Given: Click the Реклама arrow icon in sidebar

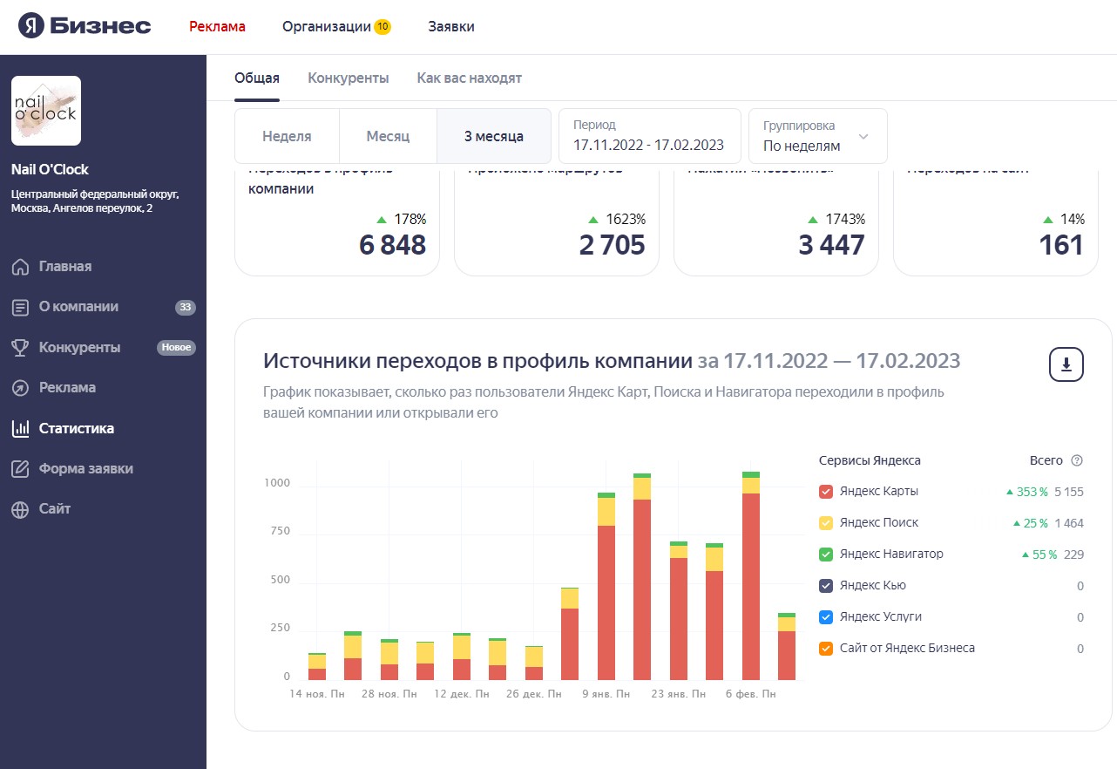Looking at the screenshot, I should pos(20,388).
